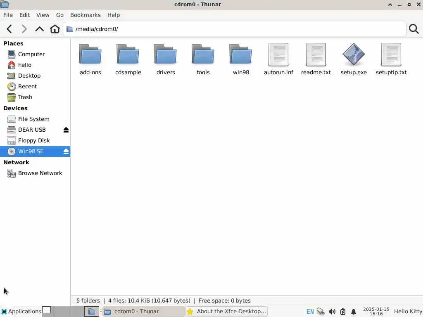Open the Go menu
The height and width of the screenshot is (317, 423).
click(x=59, y=15)
